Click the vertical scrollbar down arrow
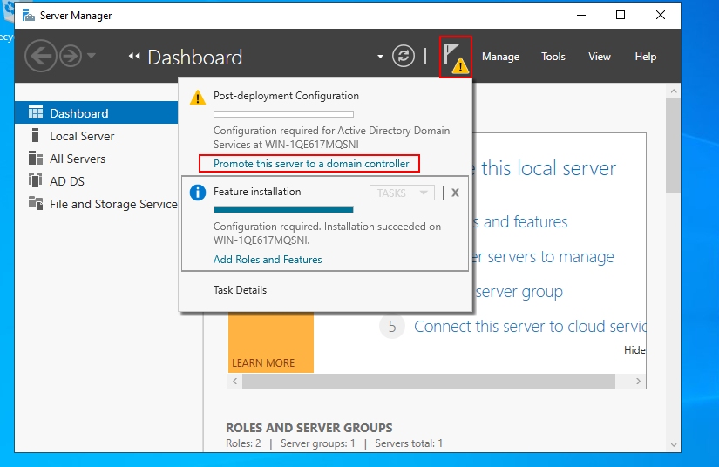This screenshot has width=719, height=467. tap(674, 444)
